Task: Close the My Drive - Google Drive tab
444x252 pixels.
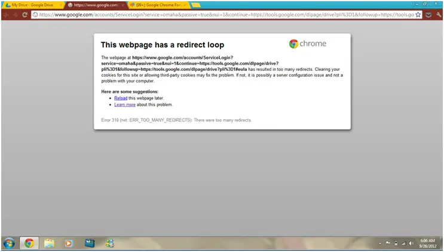Action: point(61,5)
